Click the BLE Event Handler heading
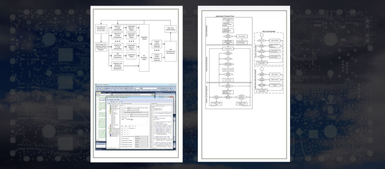Screen dimensions: 385x169 (269, 31)
